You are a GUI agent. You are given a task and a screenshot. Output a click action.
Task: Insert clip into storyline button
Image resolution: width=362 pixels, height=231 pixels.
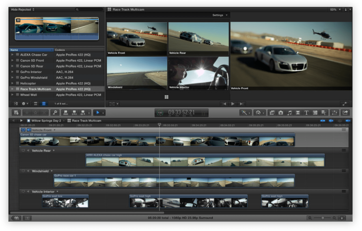pyautogui.click(x=74, y=113)
